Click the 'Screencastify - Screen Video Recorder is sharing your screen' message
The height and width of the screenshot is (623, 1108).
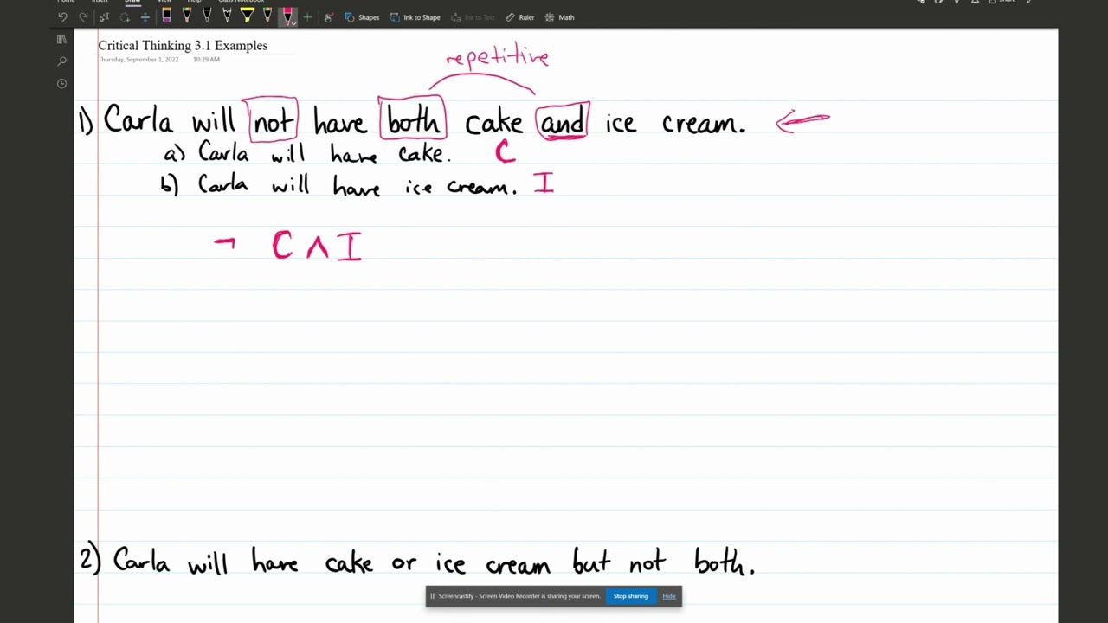[x=519, y=596]
